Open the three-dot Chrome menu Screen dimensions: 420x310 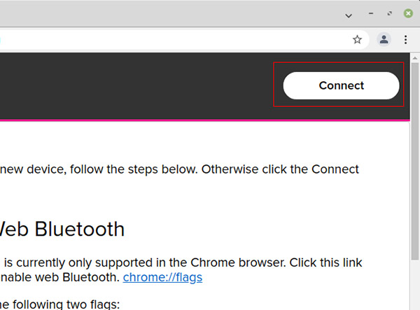click(x=406, y=40)
